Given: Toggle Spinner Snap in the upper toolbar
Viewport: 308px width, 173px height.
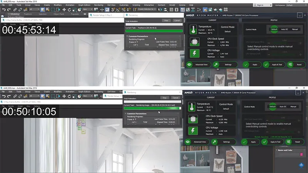Looking at the screenshot, I should (129, 9).
